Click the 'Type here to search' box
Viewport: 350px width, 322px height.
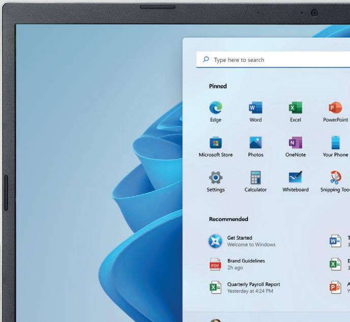(x=273, y=60)
